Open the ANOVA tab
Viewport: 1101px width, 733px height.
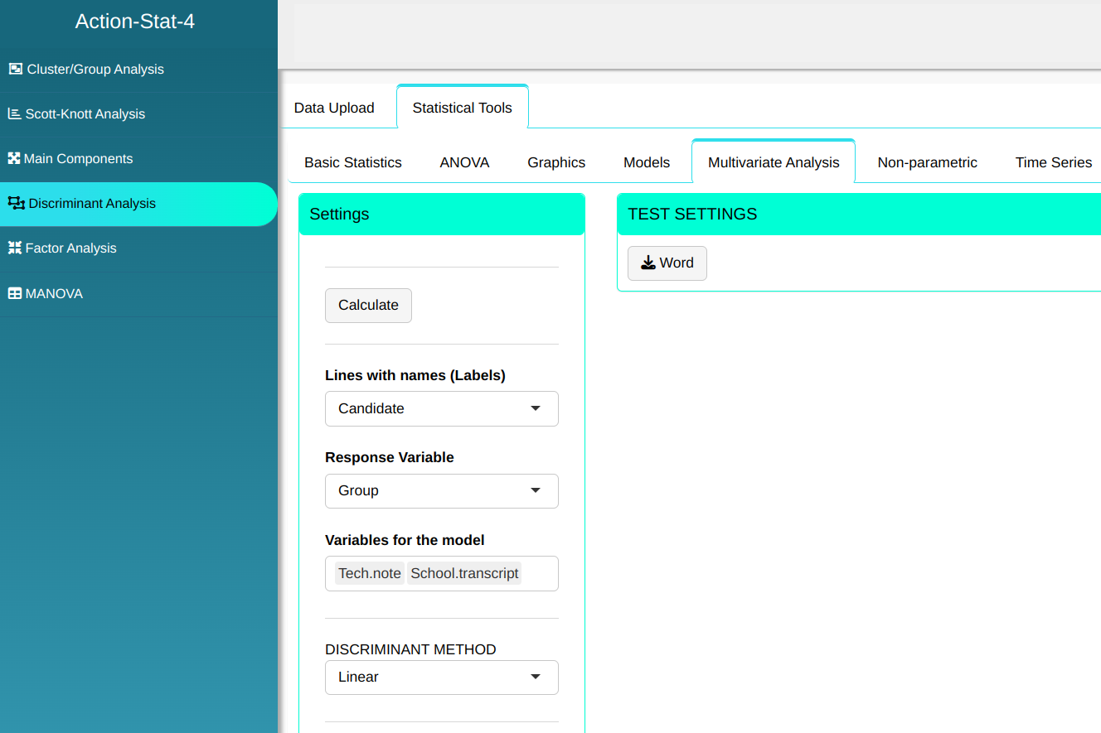(464, 162)
